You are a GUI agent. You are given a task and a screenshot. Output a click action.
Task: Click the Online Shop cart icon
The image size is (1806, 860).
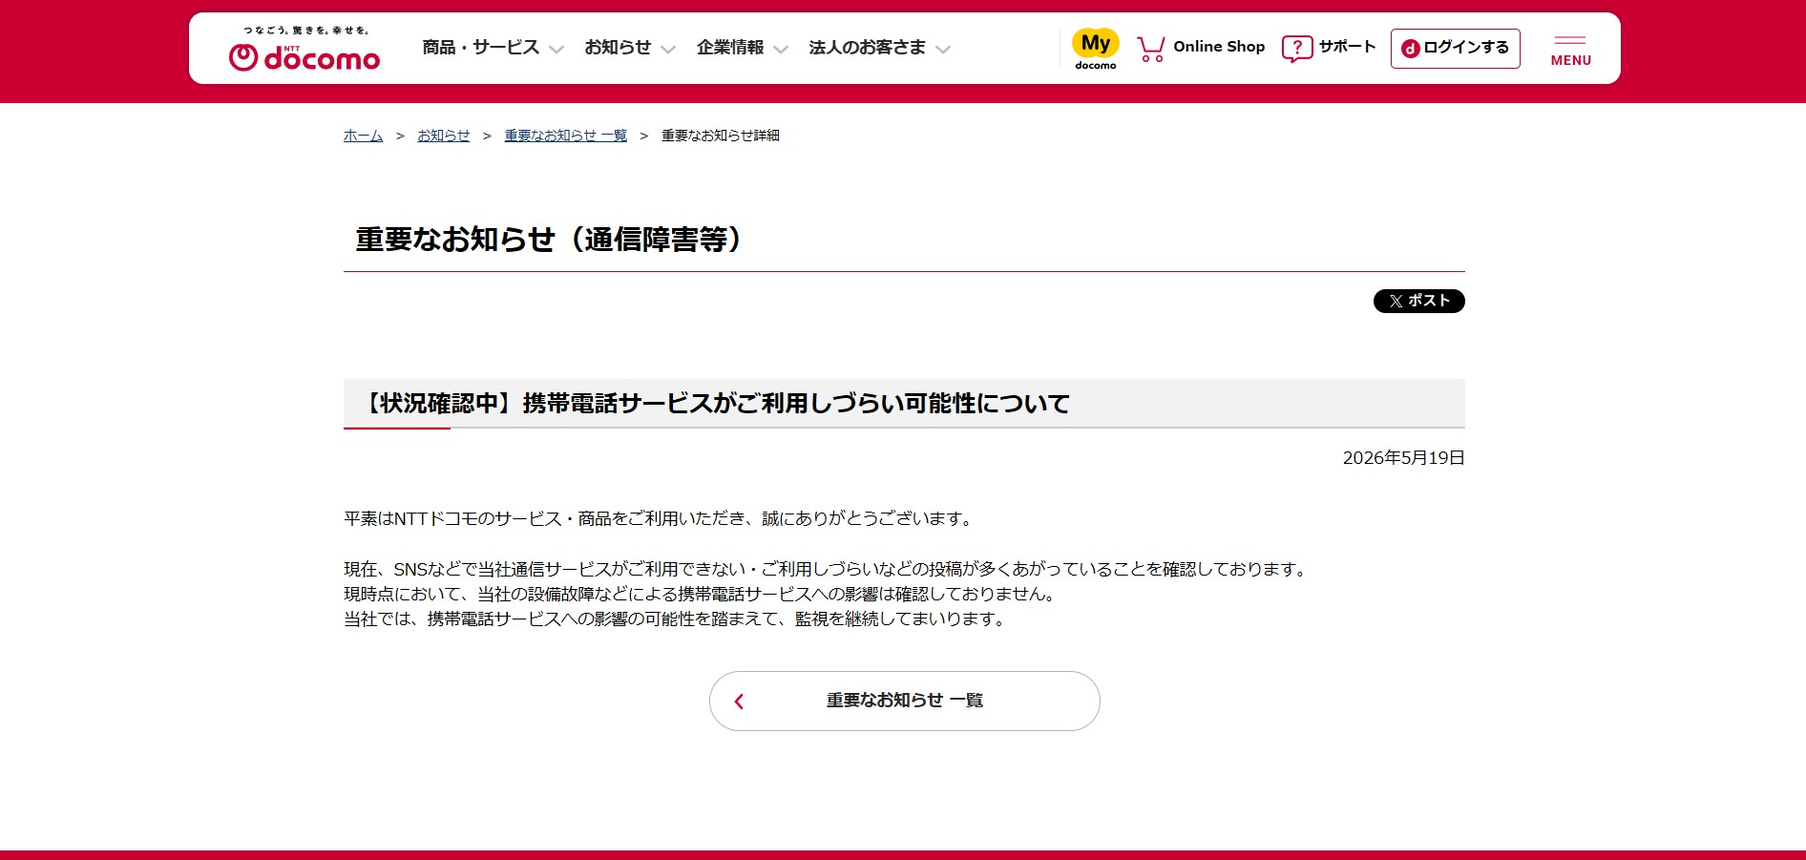1151,49
